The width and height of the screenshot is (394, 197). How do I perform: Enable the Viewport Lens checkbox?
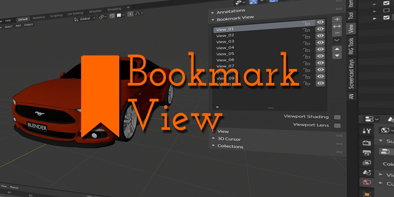point(337,125)
